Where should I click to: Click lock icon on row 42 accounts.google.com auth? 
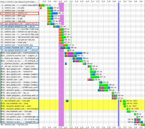coord(1,114)
